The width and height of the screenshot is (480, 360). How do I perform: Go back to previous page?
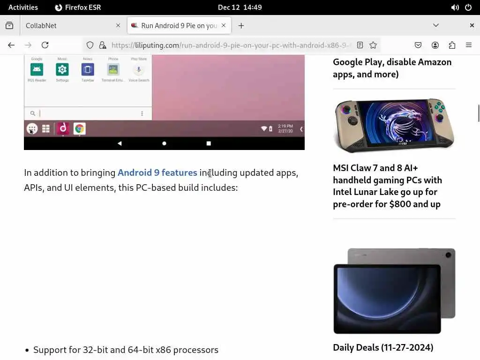[11, 45]
